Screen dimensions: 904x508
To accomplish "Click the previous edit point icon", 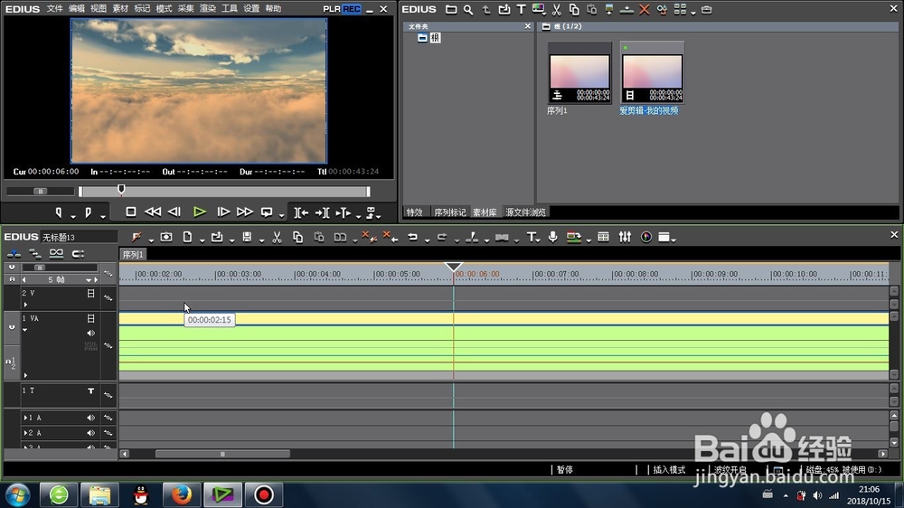I will [x=301, y=212].
